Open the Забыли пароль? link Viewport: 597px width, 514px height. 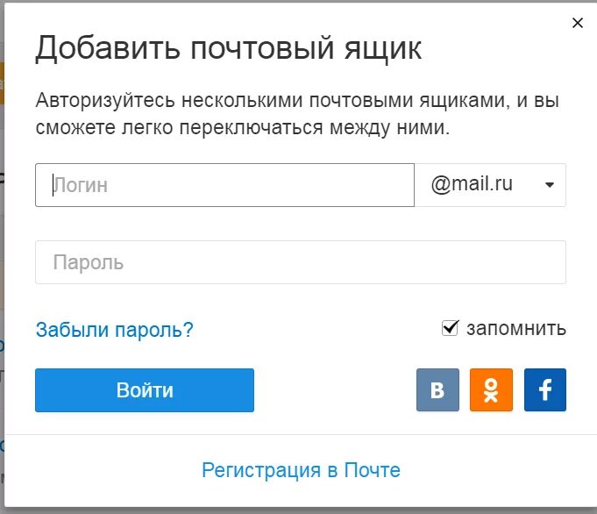(114, 330)
